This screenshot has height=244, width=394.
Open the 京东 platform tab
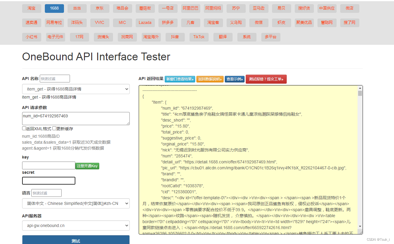pos(100,8)
